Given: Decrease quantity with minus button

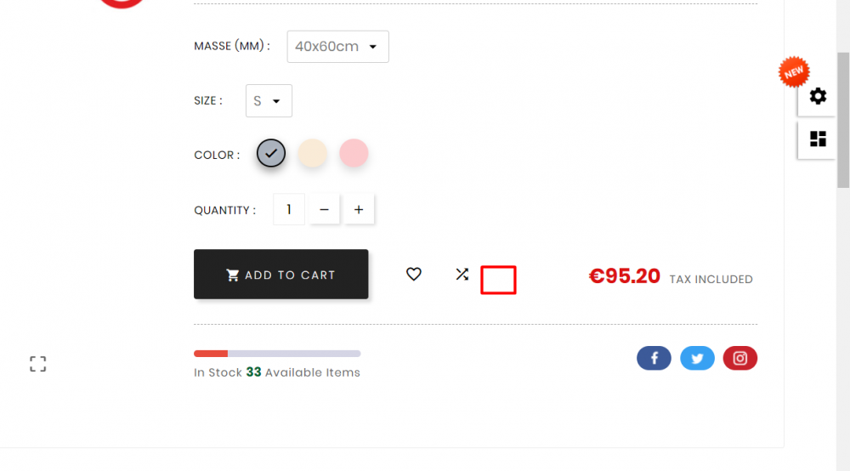Looking at the screenshot, I should click(324, 209).
